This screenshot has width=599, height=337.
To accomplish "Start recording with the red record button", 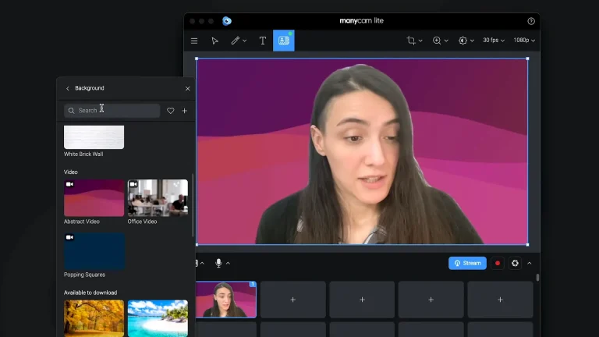I will (x=498, y=263).
